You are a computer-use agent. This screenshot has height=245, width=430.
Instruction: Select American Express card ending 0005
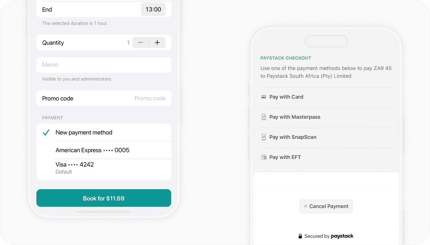pos(92,150)
